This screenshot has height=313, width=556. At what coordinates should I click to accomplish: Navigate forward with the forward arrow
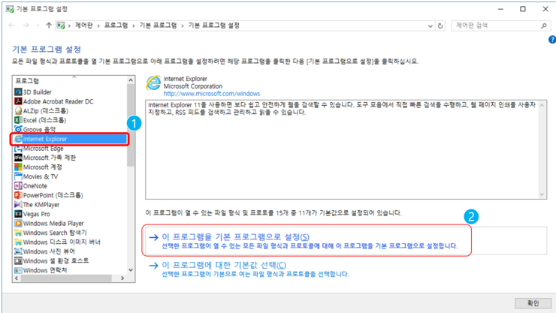(x=26, y=26)
